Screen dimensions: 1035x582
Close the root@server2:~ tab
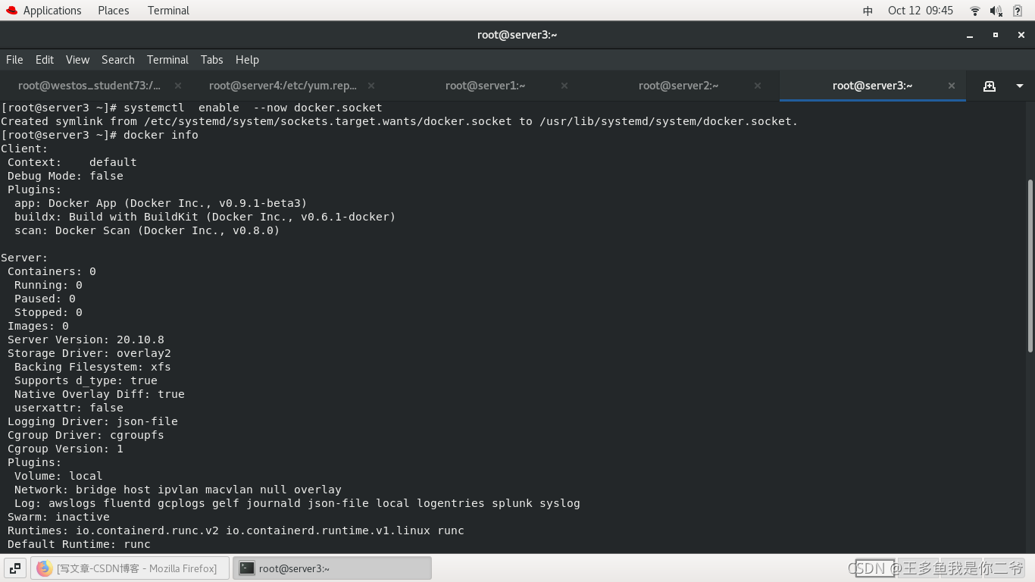pos(758,86)
